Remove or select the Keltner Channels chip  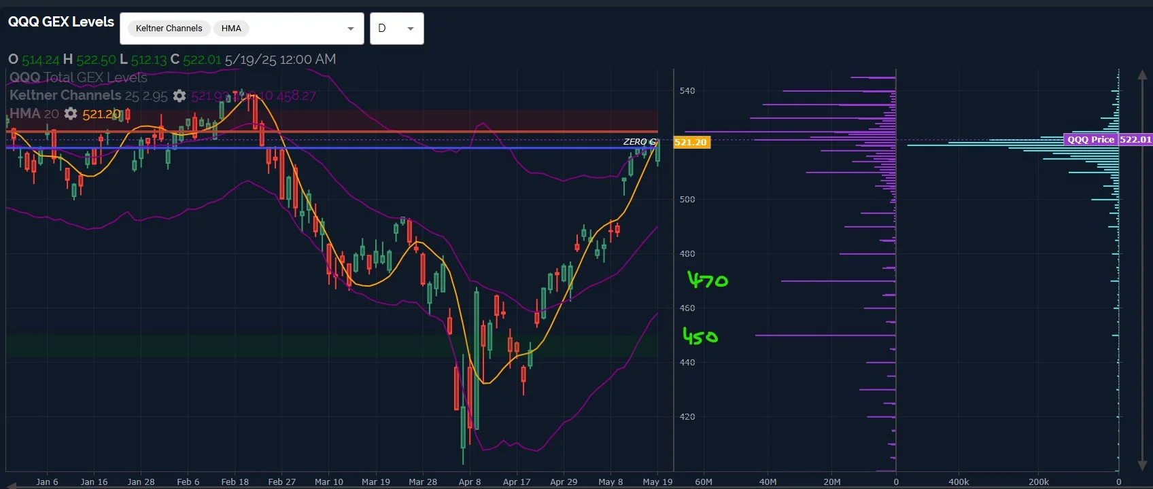(169, 29)
